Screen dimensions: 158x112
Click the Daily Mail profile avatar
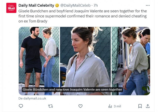click(x=11, y=8)
